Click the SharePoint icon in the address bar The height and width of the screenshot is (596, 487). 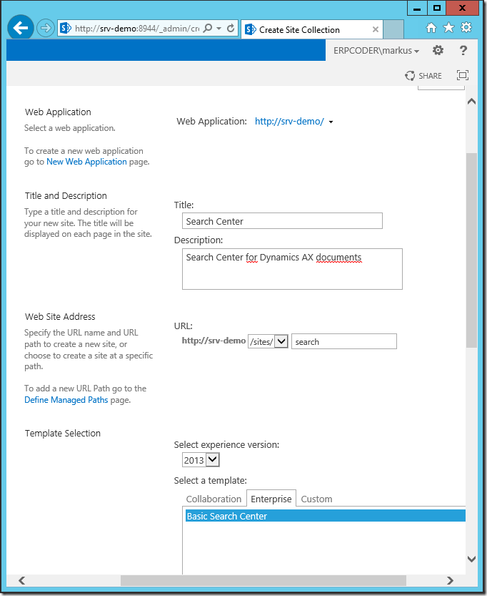(66, 28)
